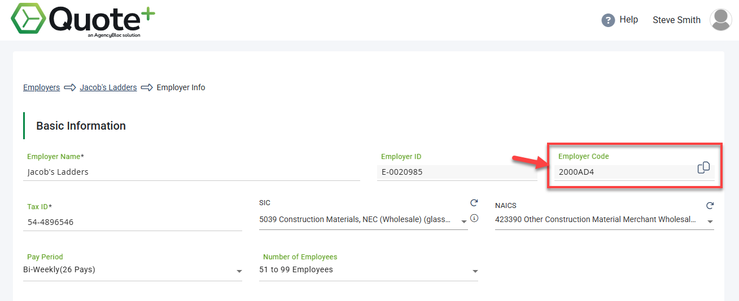Click the Basic Information heading
This screenshot has height=301, width=739.
click(81, 126)
